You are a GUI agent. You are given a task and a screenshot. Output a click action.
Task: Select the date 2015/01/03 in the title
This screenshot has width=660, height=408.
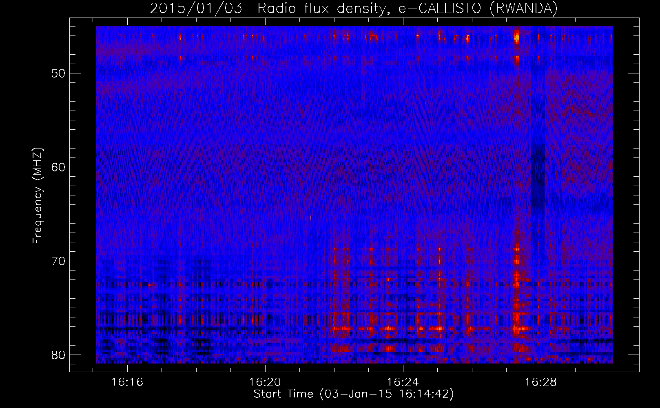(x=196, y=8)
